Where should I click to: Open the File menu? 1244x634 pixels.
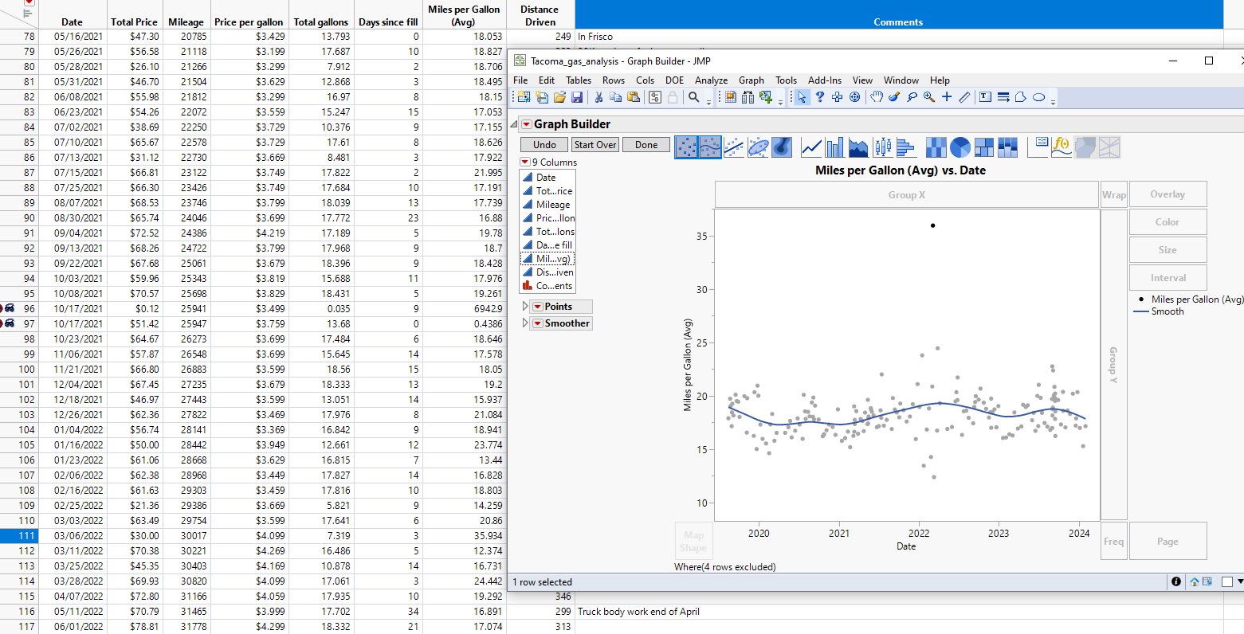[520, 80]
